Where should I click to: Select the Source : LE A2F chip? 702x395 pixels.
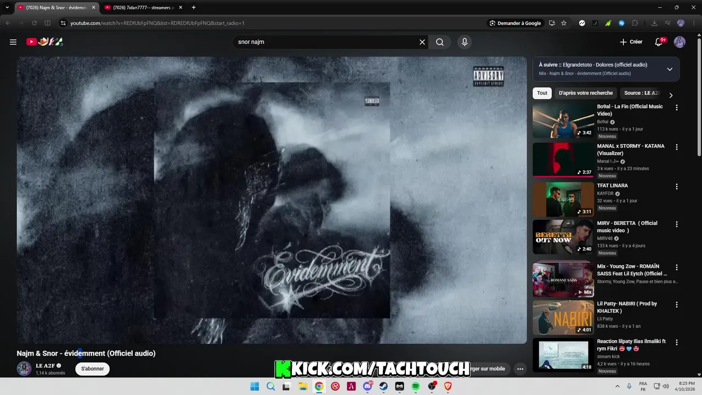(641, 93)
